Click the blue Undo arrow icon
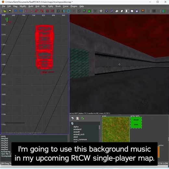Viewport: 169px width, 169px height. 16,11
